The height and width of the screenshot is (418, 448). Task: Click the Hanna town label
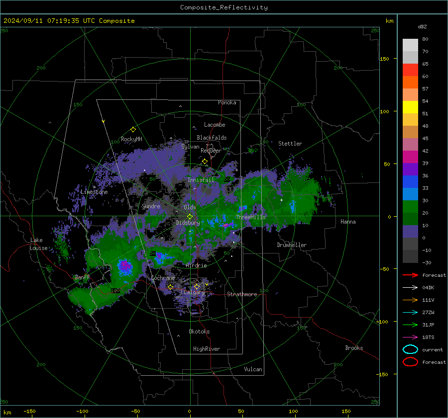(x=348, y=222)
